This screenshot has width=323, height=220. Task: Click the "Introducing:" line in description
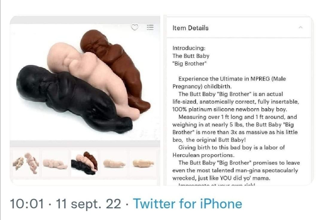coord(189,48)
